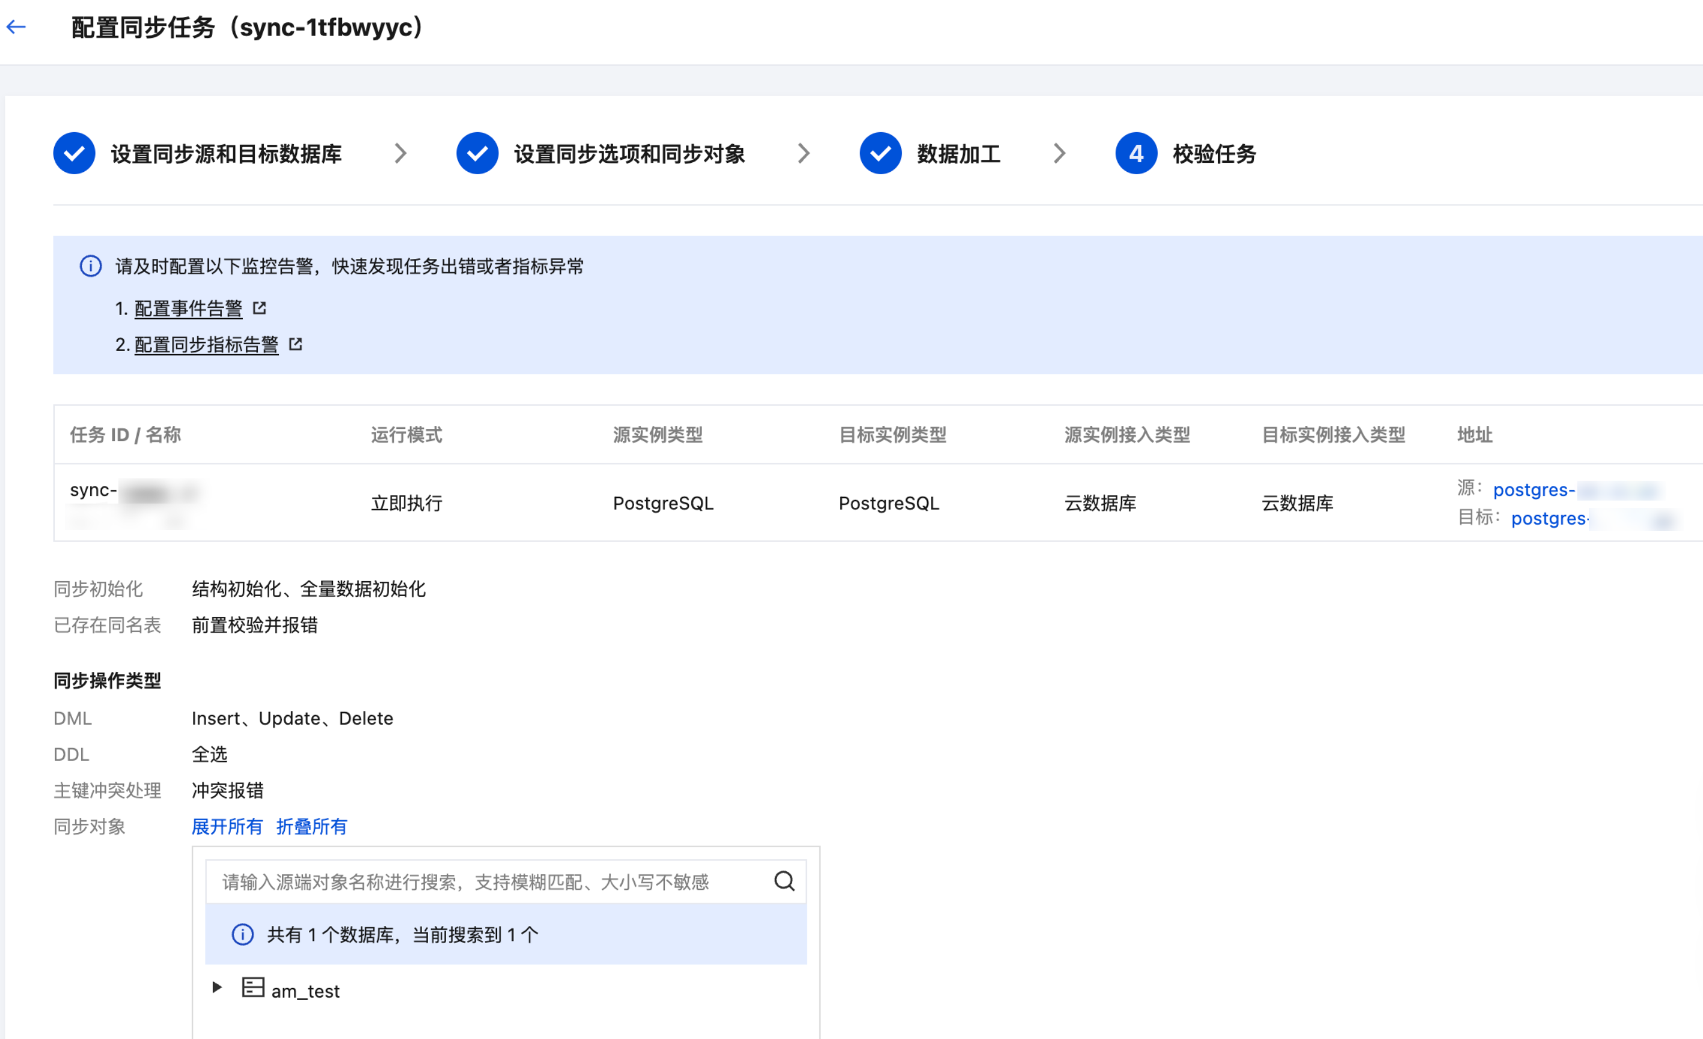This screenshot has width=1703, height=1039.
Task: Select the 设置同步源和目标数据库 step label
Action: click(x=226, y=154)
